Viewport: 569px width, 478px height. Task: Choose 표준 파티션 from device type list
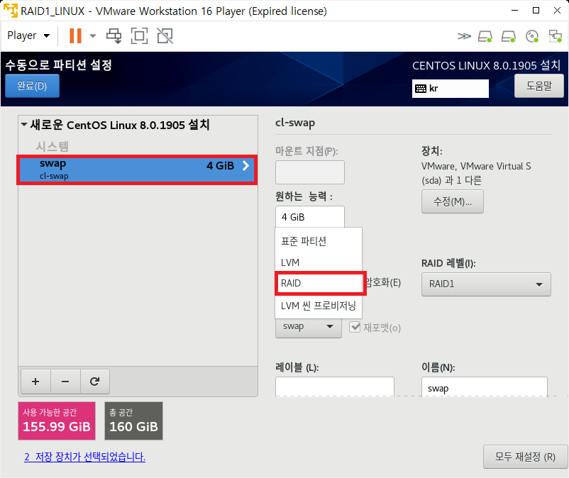(x=319, y=241)
